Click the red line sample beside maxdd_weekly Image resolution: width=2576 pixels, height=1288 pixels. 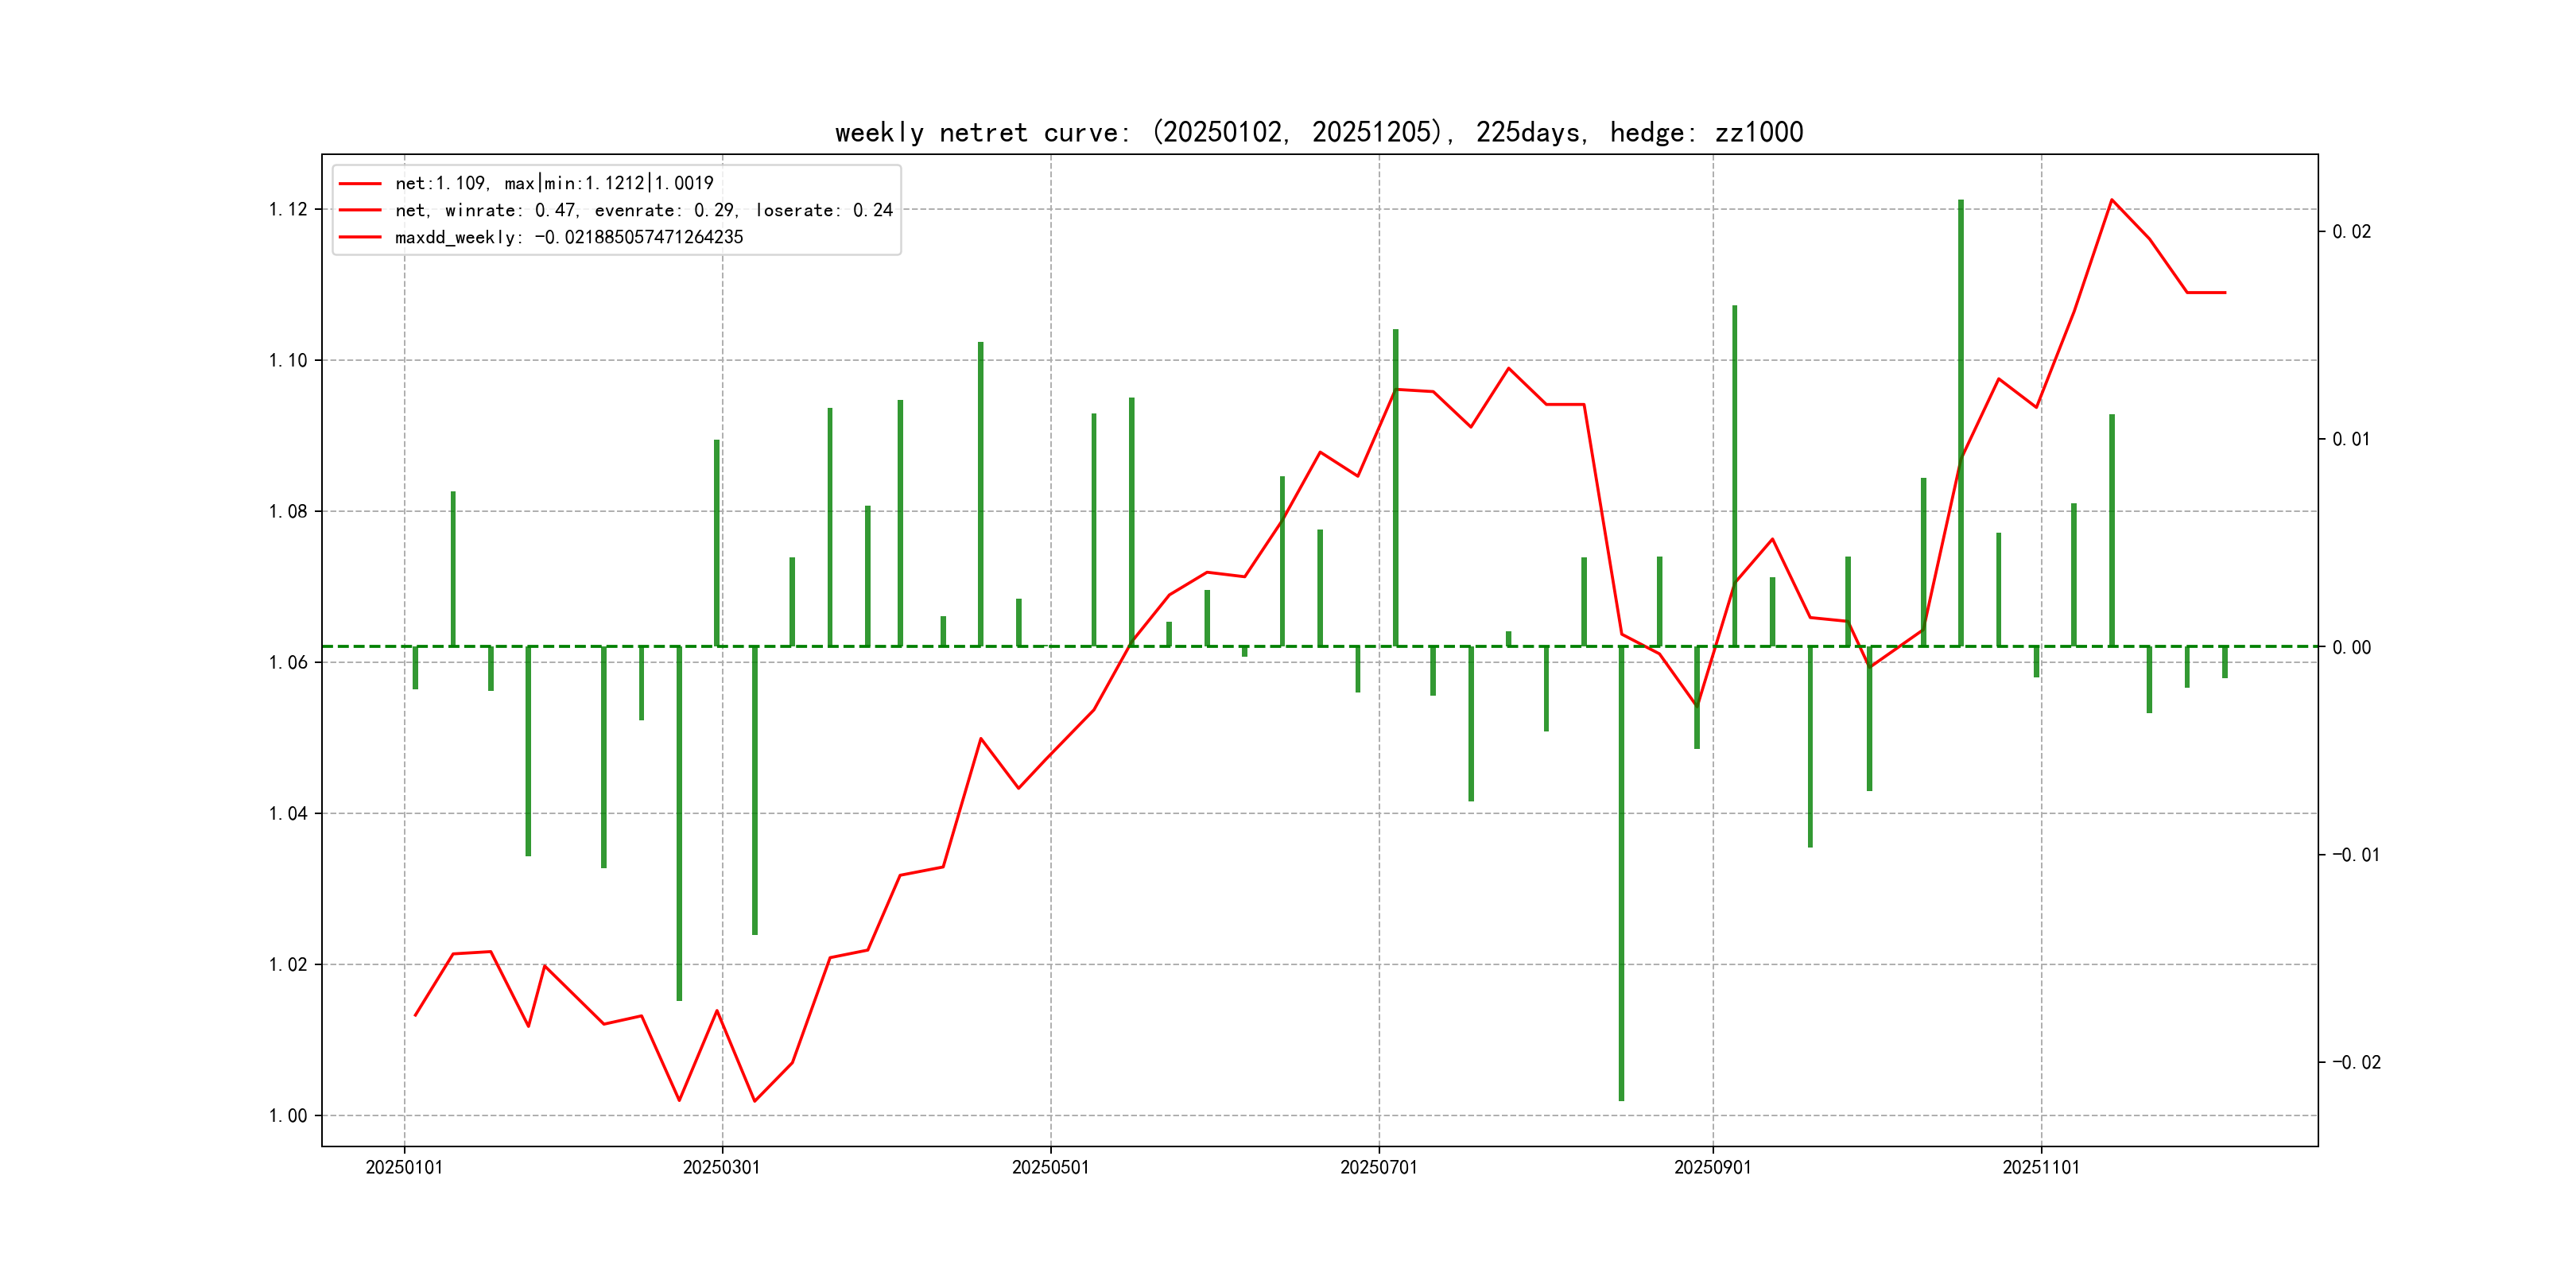tap(360, 237)
